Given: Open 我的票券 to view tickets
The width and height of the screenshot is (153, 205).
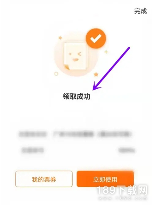Looking at the screenshot, I should 44,179.
